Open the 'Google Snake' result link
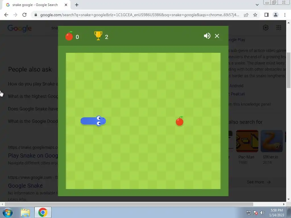Screen dimensions: 291x218 25,186
